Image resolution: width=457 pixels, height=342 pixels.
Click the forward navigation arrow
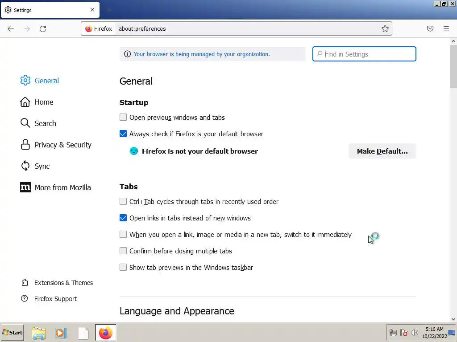click(27, 28)
